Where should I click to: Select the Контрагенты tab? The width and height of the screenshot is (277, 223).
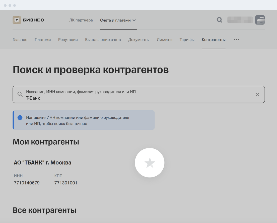pos(214,40)
